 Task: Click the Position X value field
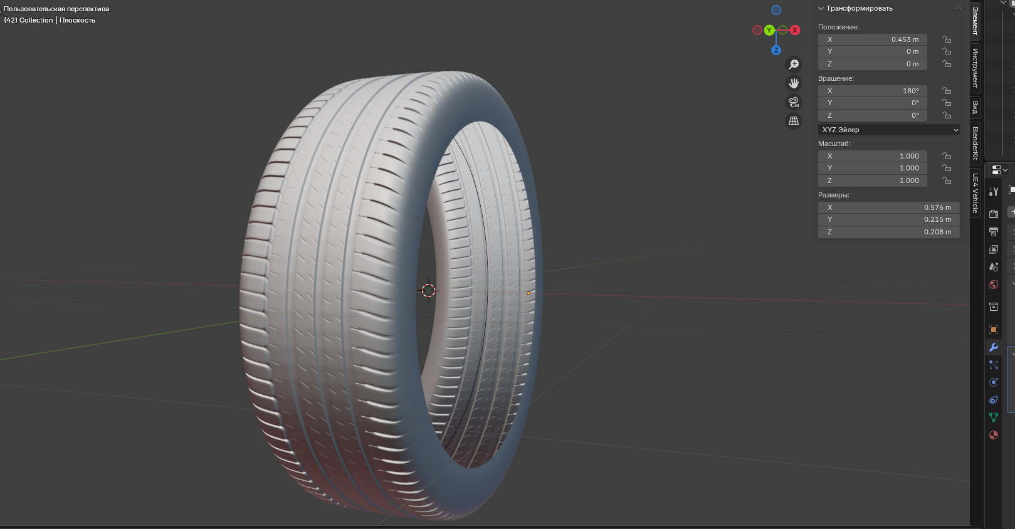point(872,39)
